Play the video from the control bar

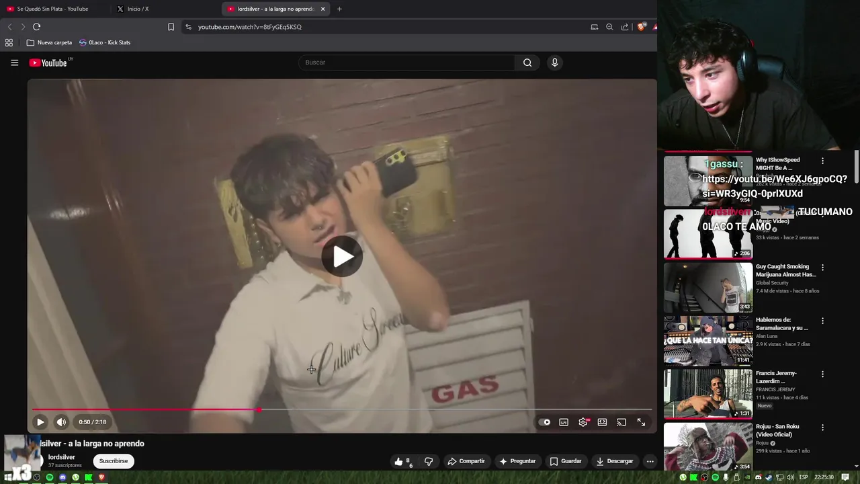(x=40, y=422)
